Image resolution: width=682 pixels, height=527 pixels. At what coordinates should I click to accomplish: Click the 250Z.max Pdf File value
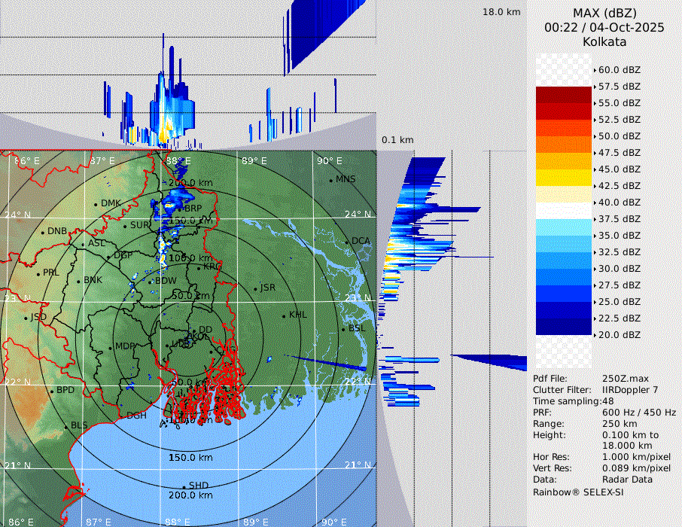click(623, 379)
